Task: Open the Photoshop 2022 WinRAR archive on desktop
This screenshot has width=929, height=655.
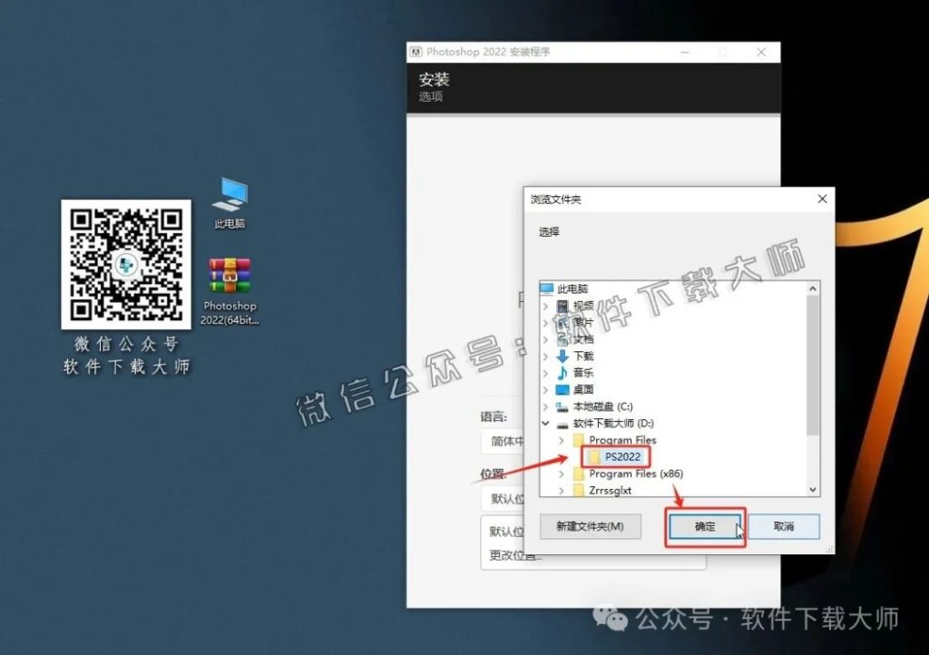Action: click(x=227, y=275)
